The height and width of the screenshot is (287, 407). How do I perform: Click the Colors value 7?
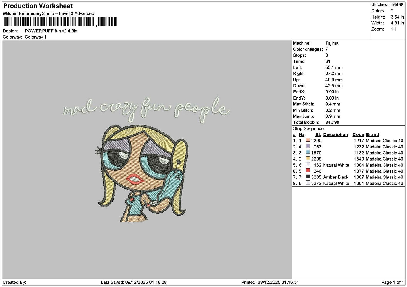[392, 11]
